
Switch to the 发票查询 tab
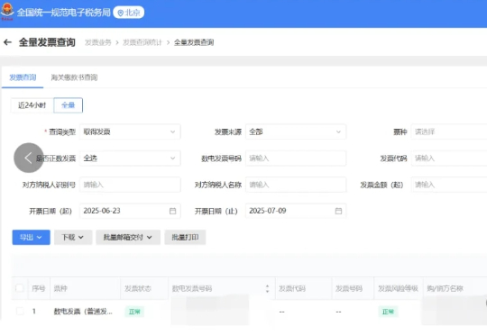[23, 77]
